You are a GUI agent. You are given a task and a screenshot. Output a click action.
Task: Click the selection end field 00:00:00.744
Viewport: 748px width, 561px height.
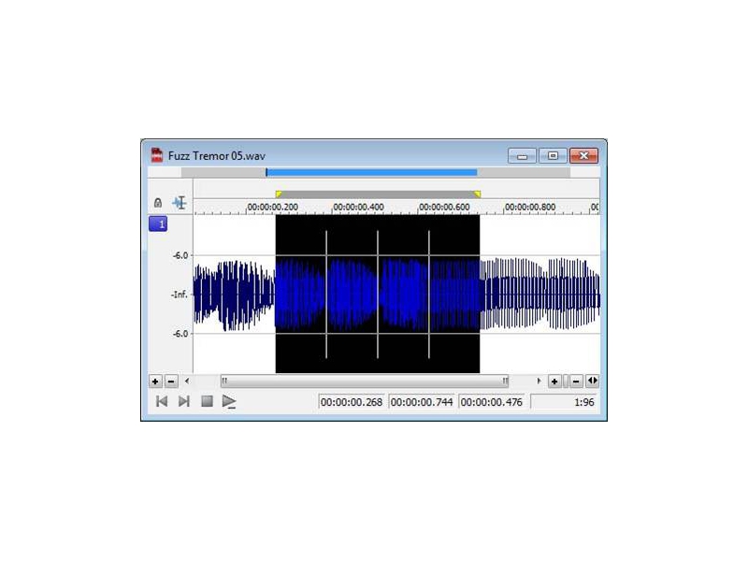point(422,402)
